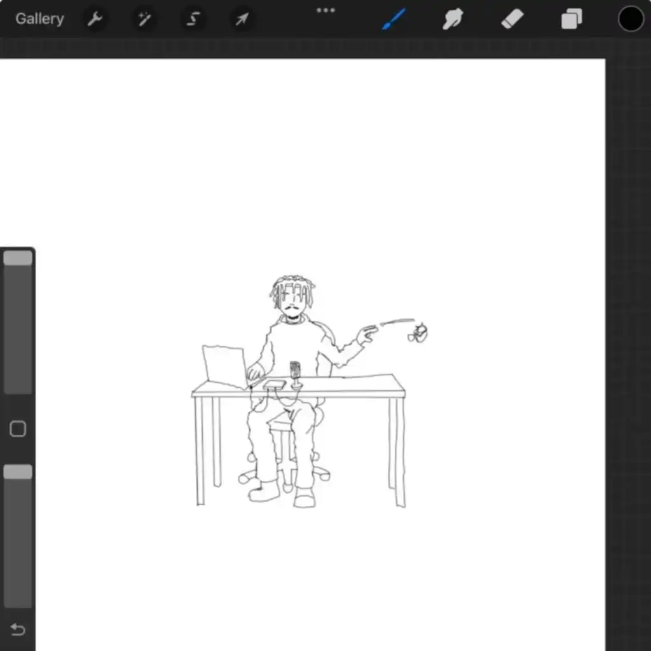651x651 pixels.
Task: Select the Eraser tool
Action: pyautogui.click(x=512, y=19)
